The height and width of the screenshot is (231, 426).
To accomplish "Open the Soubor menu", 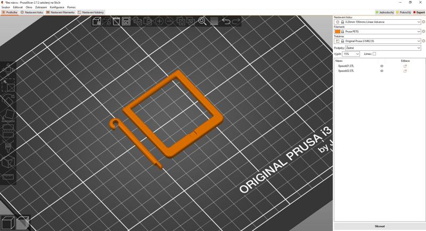I will 6,7.
